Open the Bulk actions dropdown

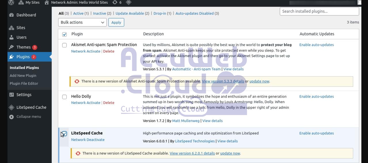pyautogui.click(x=82, y=22)
